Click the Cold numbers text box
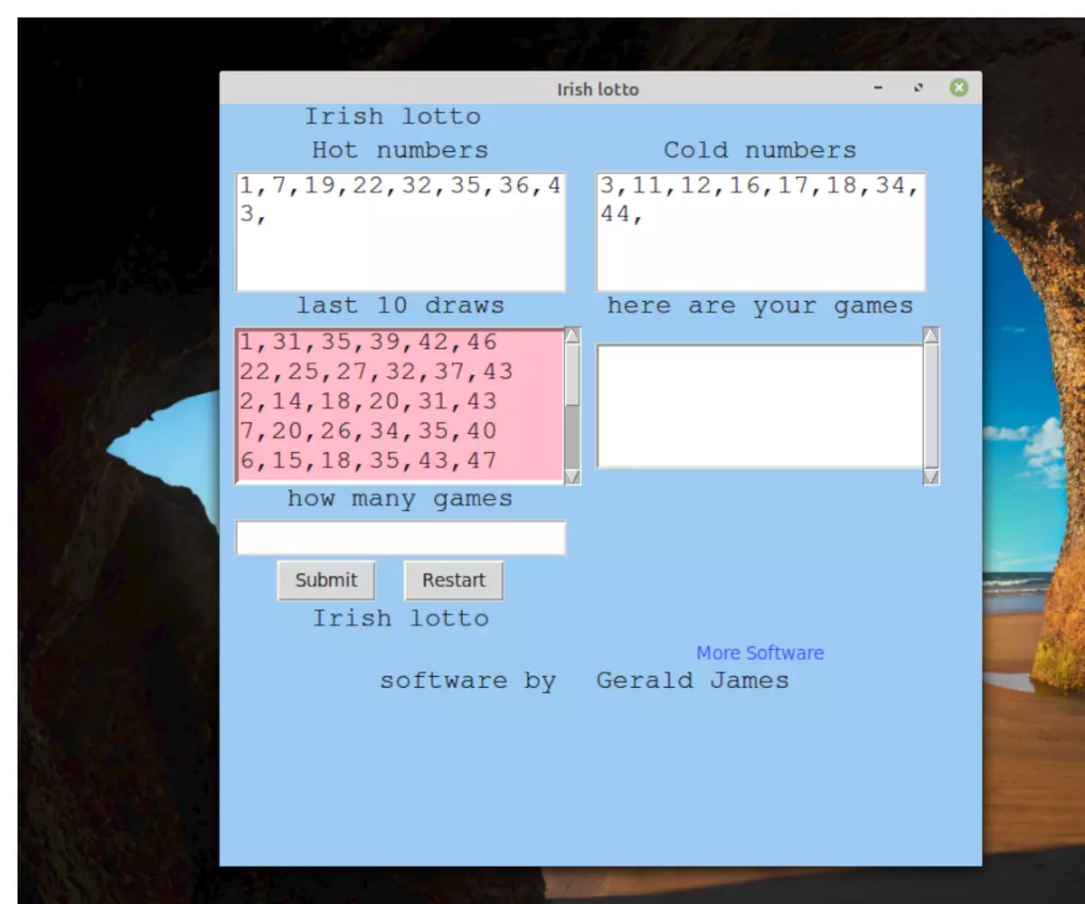This screenshot has height=904, width=1085. click(x=760, y=232)
